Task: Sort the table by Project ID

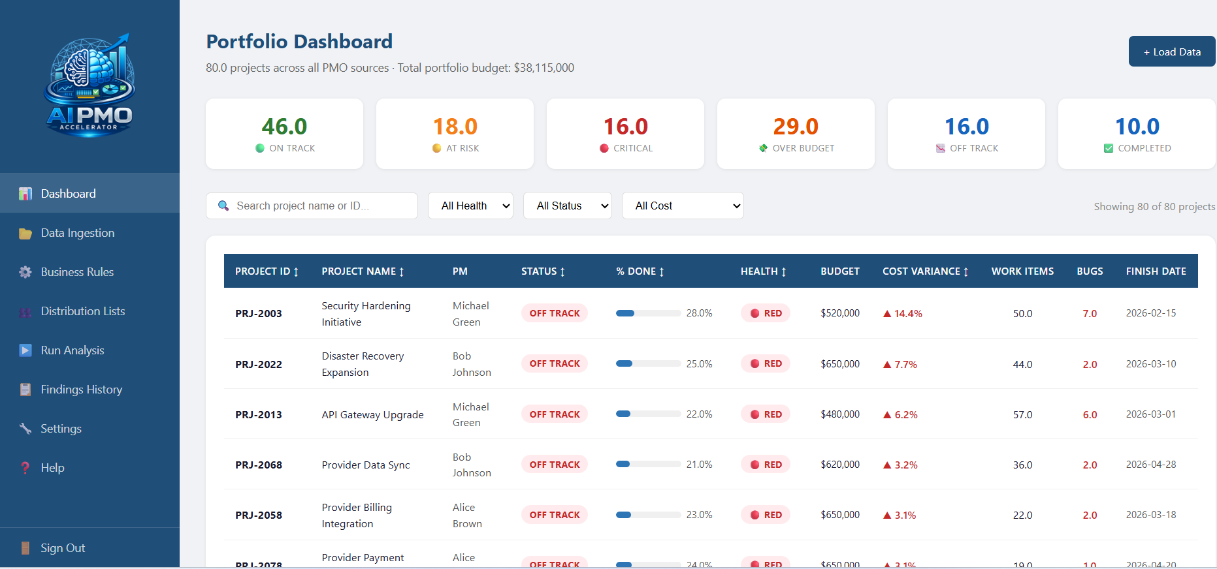Action: [x=267, y=271]
